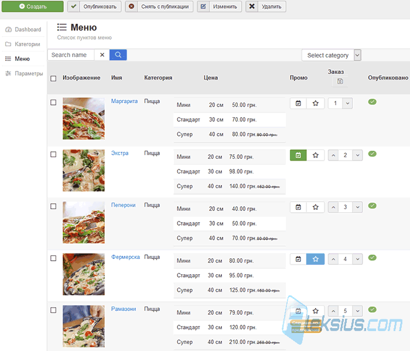This screenshot has height=351, width=410.
Task: Click the Имя column header
Action: click(117, 78)
